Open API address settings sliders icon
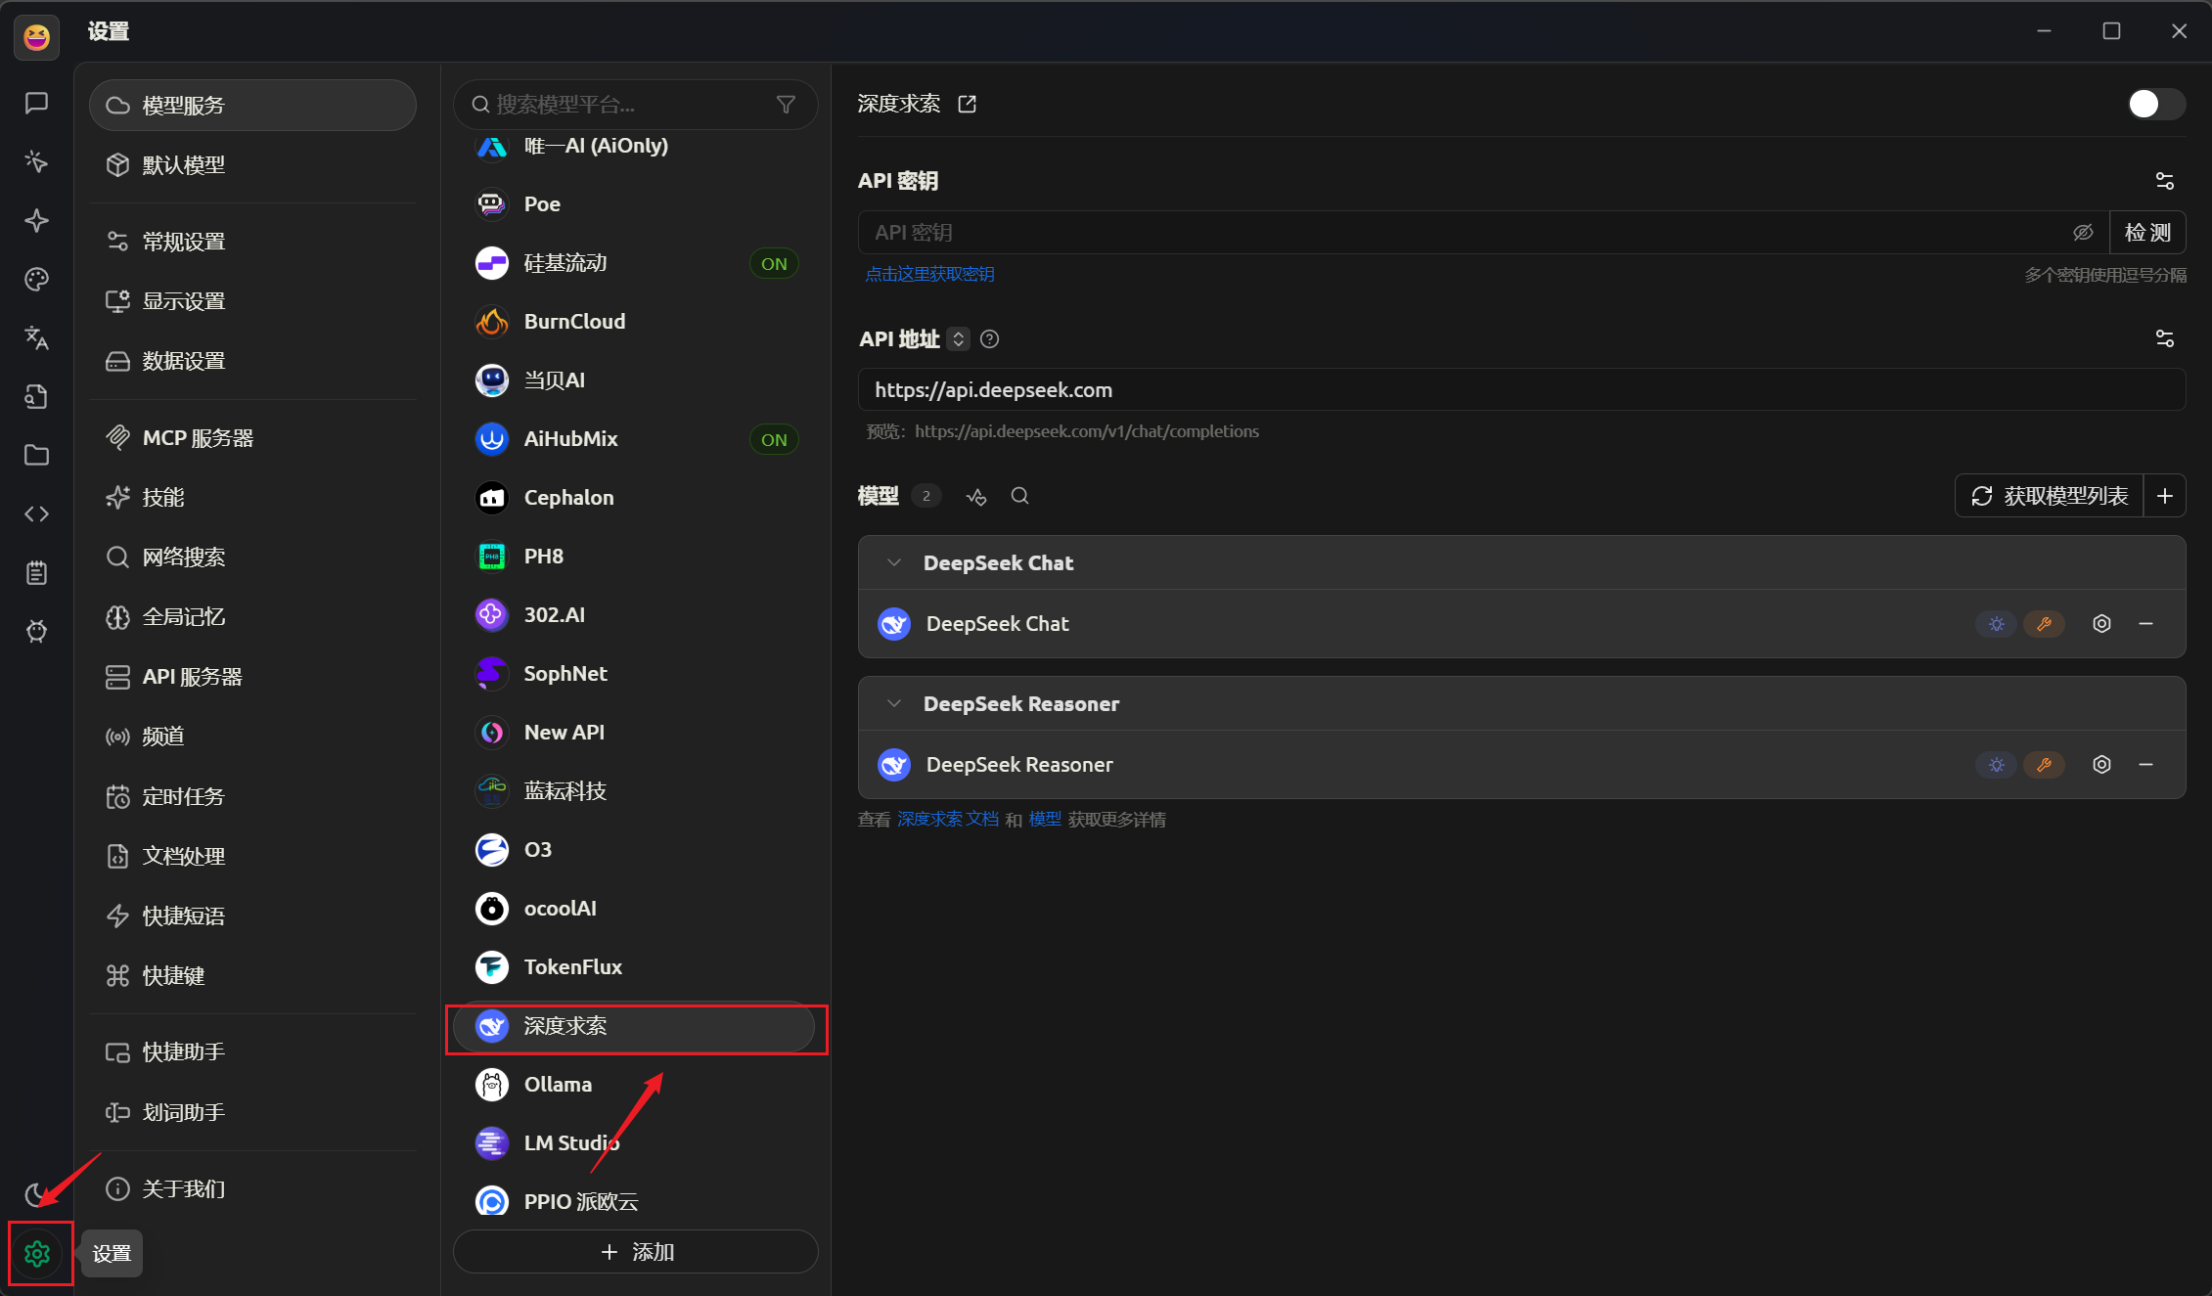Viewport: 2212px width, 1296px height. (2164, 338)
